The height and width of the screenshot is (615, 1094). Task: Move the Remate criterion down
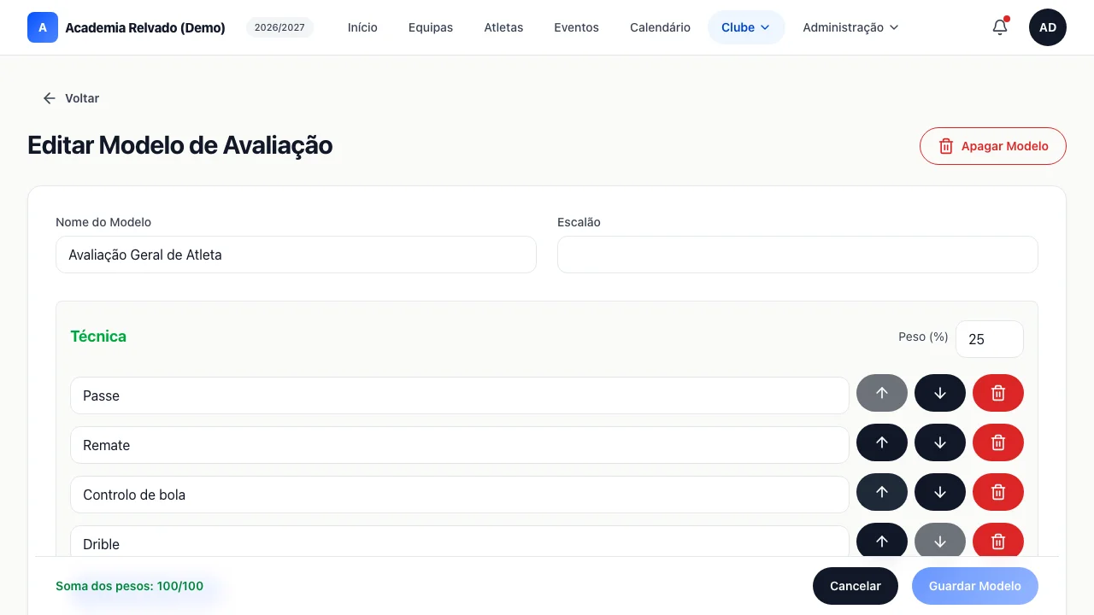coord(940,442)
